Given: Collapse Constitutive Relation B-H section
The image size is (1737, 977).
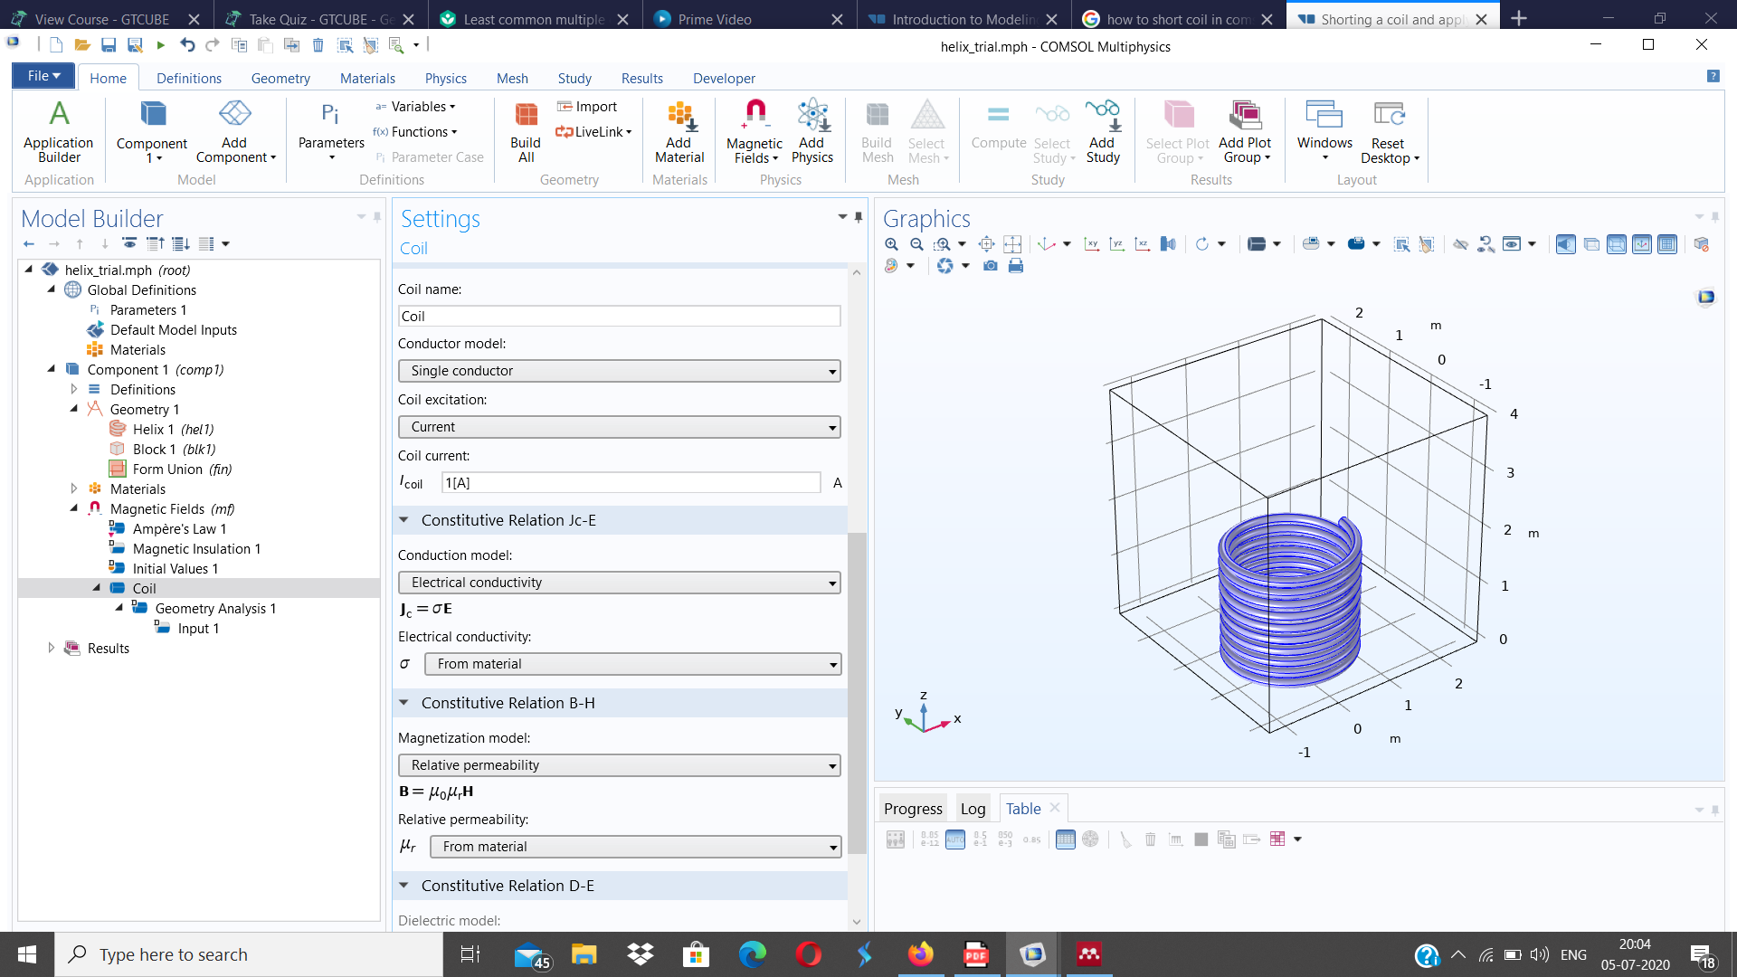Looking at the screenshot, I should (404, 703).
